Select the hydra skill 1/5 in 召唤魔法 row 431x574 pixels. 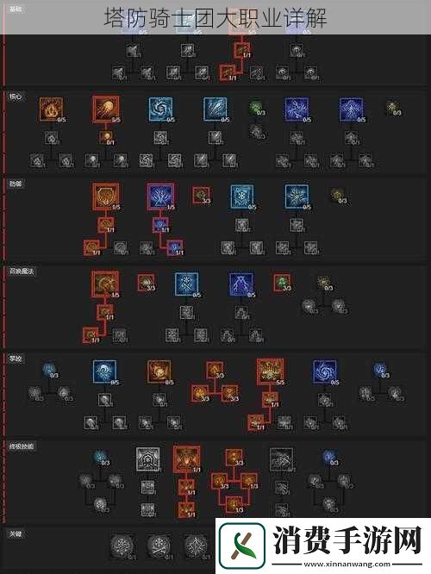[105, 284]
